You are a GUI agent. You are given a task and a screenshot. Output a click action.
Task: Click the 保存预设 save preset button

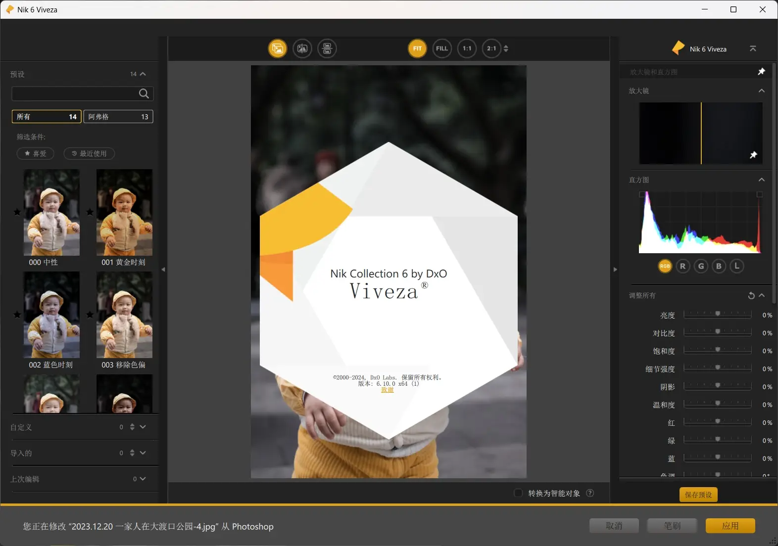tap(698, 495)
